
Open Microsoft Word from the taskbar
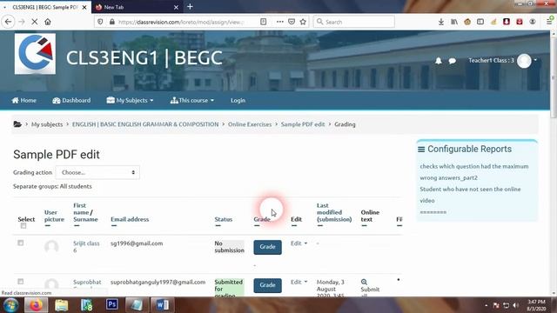pyautogui.click(x=163, y=305)
